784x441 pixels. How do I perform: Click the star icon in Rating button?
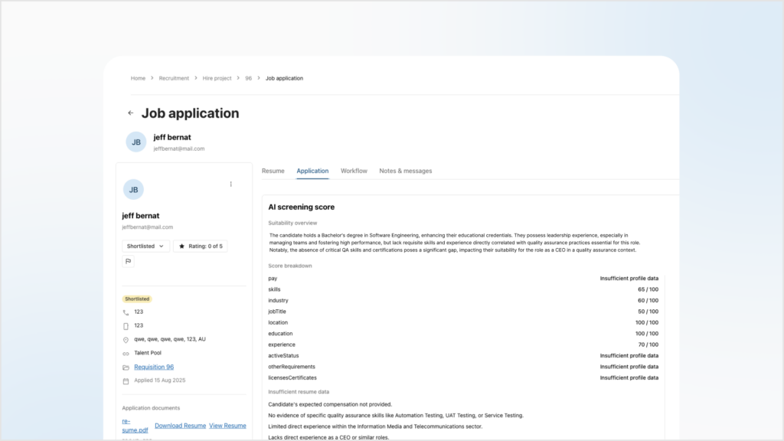tap(181, 246)
